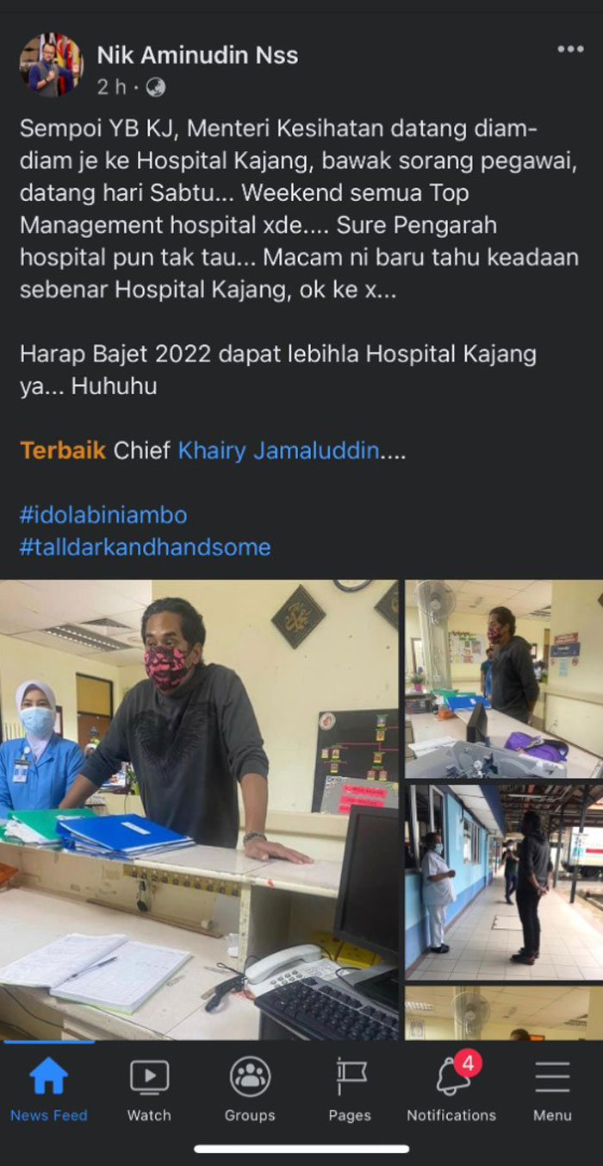Tap the 2 h post timestamp
The height and width of the screenshot is (1166, 603).
pyautogui.click(x=113, y=87)
